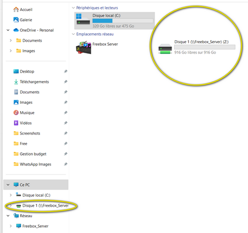Open the Vidéos icon
This screenshot has height=233, width=248.
(16, 123)
